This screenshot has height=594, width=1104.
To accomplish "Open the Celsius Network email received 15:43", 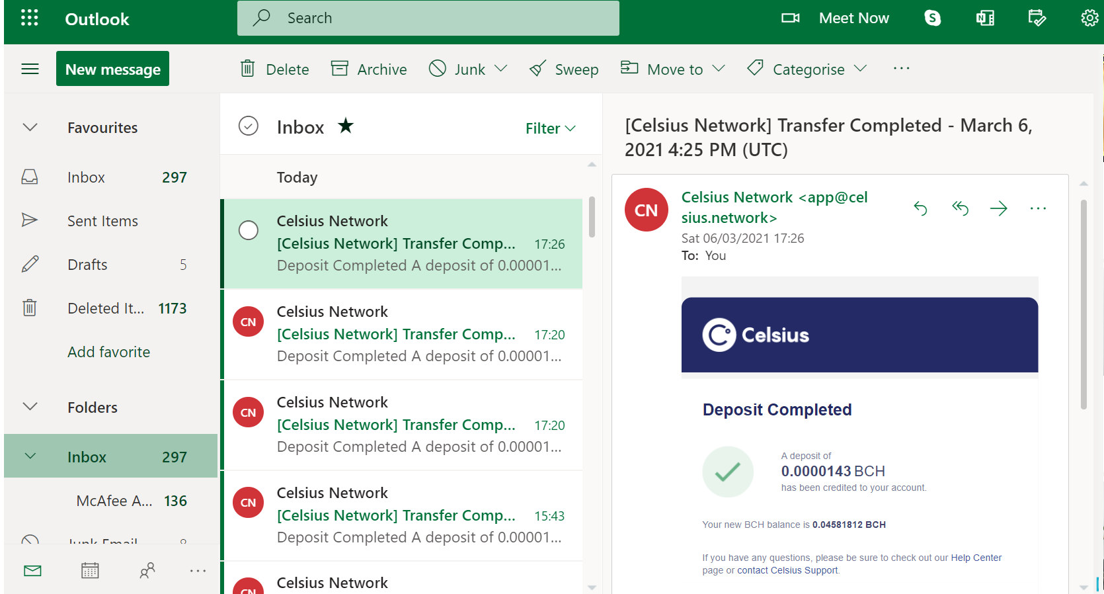I will pos(401,516).
